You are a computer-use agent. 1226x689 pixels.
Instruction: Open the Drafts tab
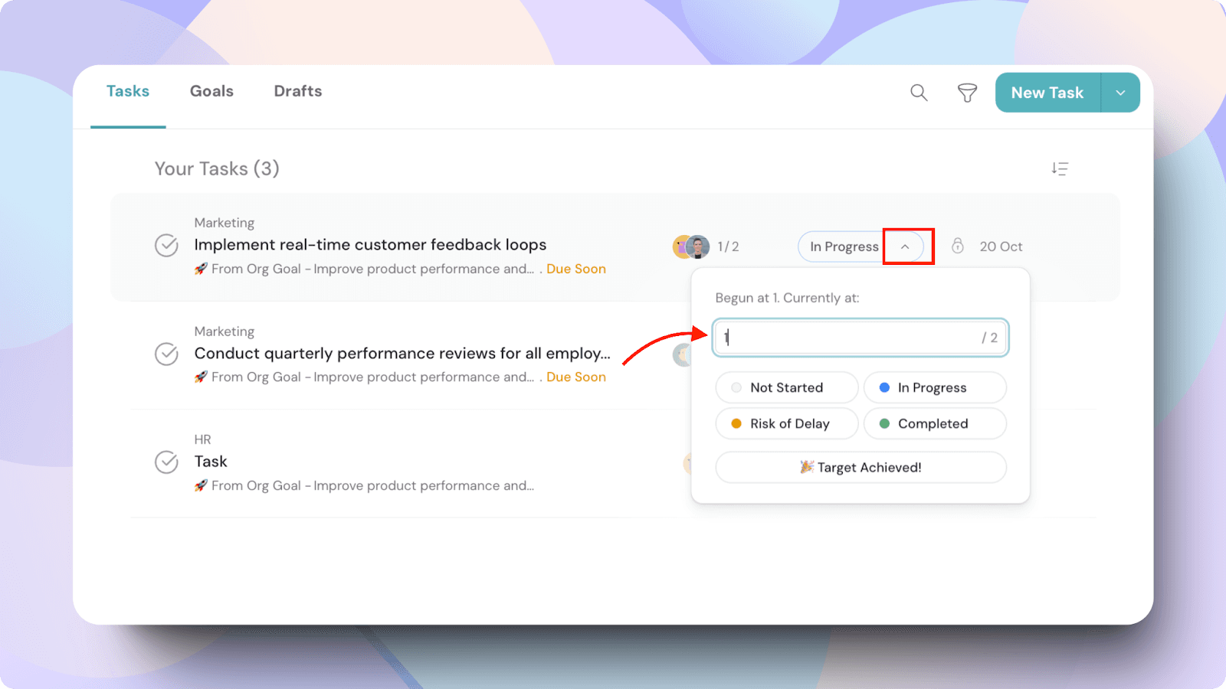(298, 91)
